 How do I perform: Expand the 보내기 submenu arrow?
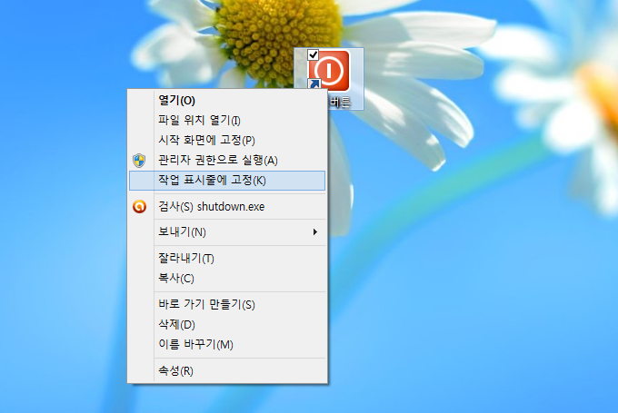coord(315,231)
